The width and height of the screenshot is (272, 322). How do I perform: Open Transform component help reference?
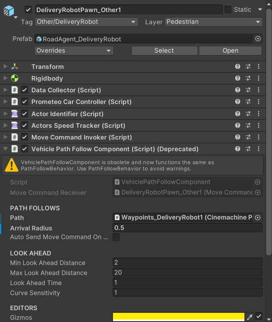pos(238,66)
